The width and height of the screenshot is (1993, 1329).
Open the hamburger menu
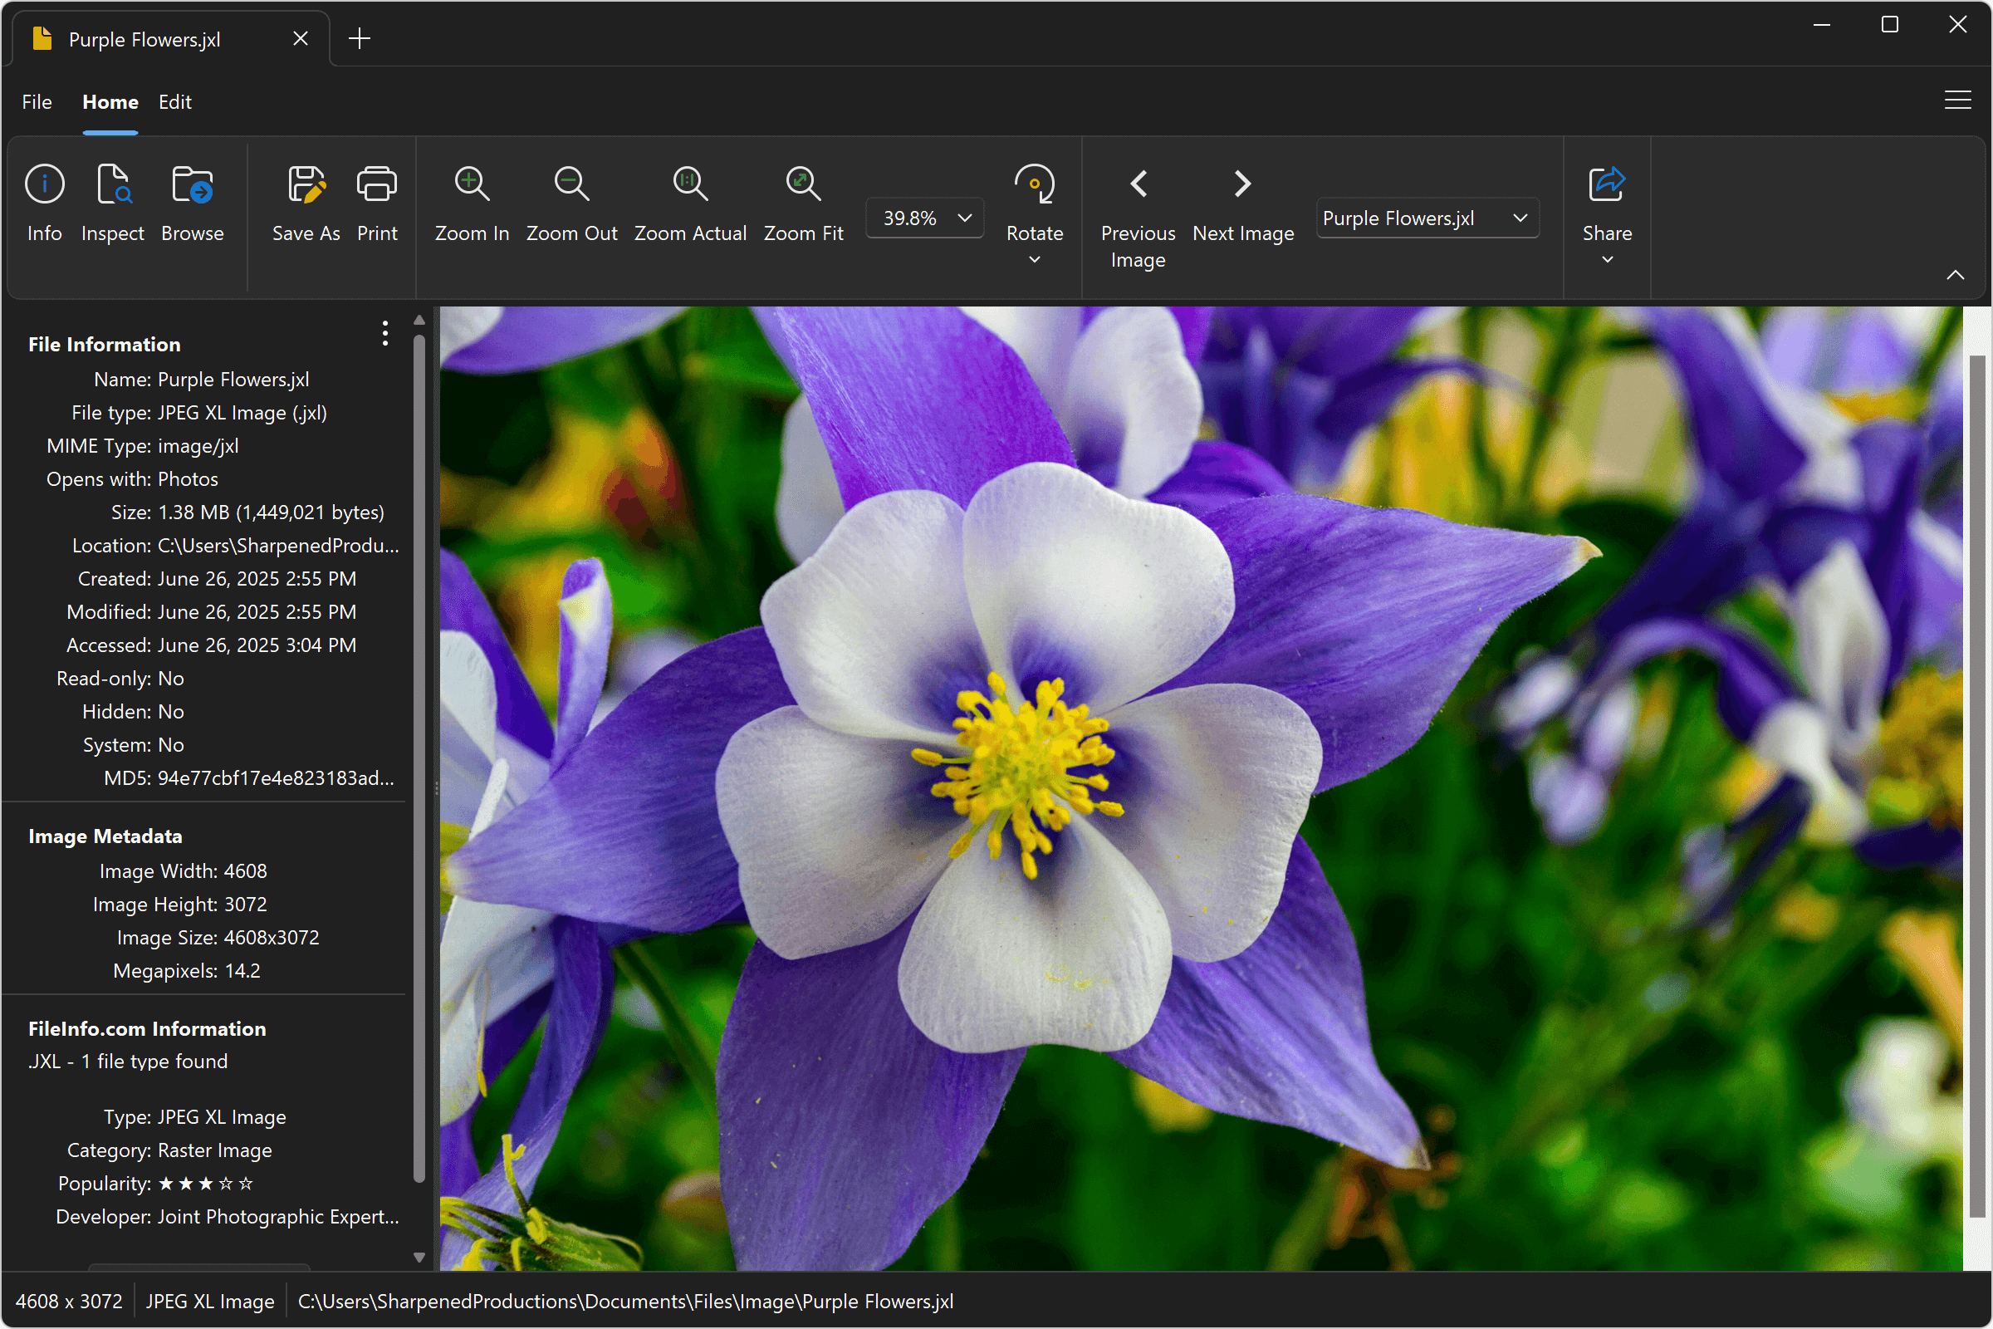point(1957,99)
